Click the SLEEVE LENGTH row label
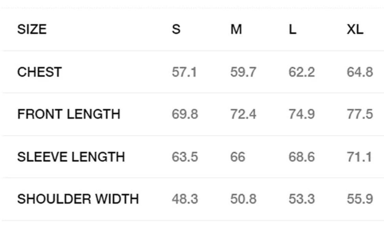The height and width of the screenshot is (239, 384). [71, 157]
